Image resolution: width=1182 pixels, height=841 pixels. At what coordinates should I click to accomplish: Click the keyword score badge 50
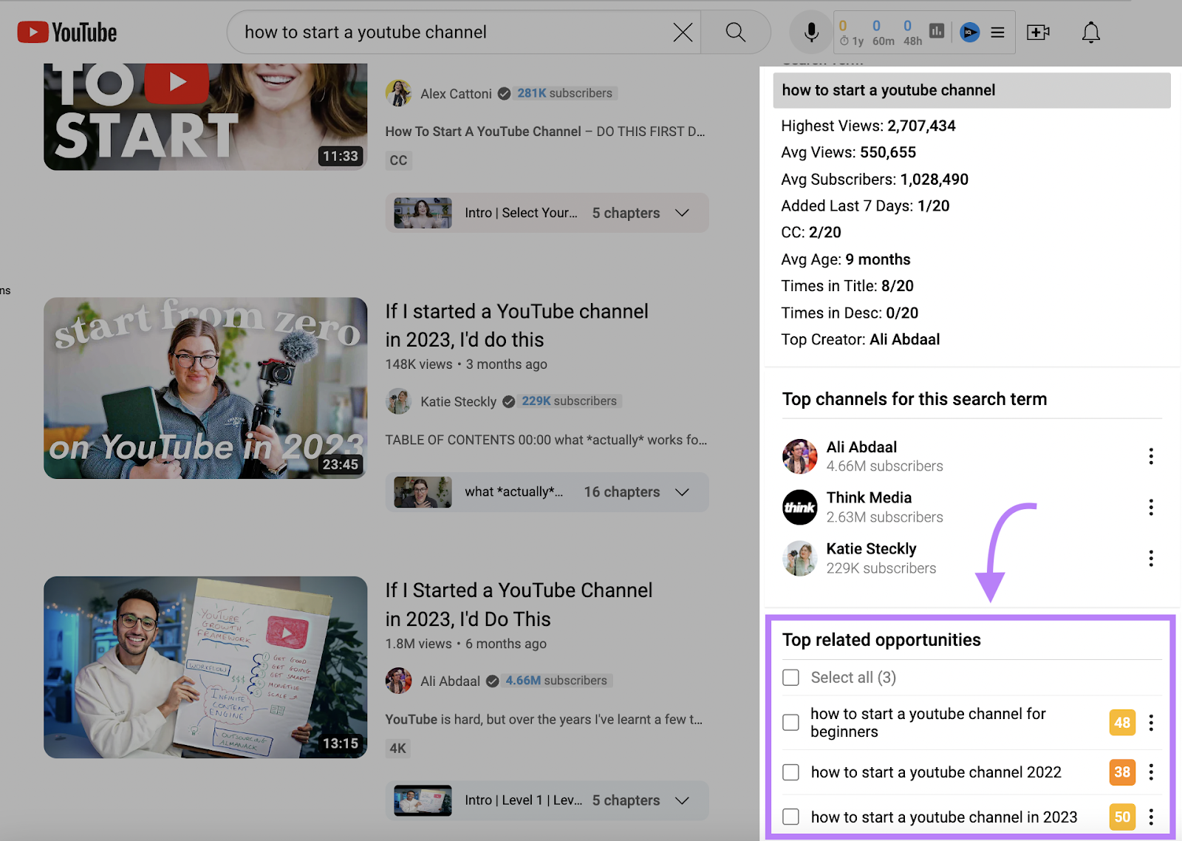tap(1122, 817)
